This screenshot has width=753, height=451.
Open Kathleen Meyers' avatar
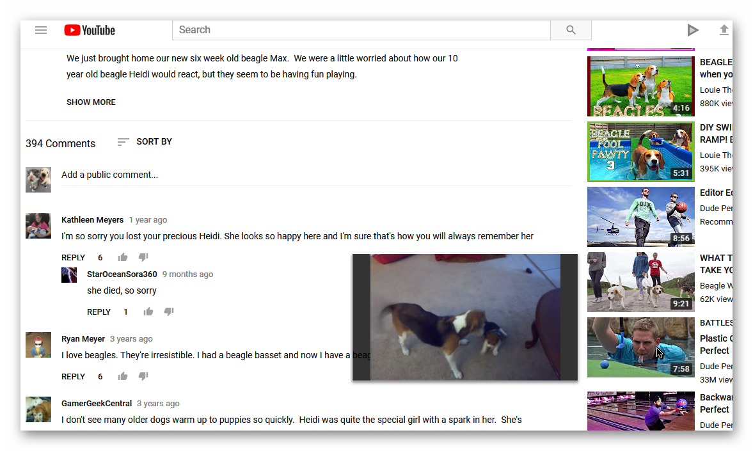point(38,226)
